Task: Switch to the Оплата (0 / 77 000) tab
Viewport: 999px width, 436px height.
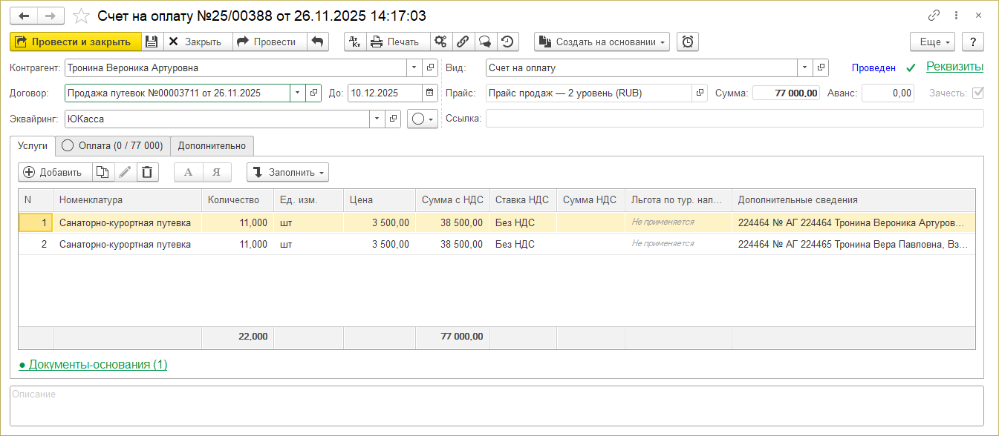Action: tap(113, 145)
